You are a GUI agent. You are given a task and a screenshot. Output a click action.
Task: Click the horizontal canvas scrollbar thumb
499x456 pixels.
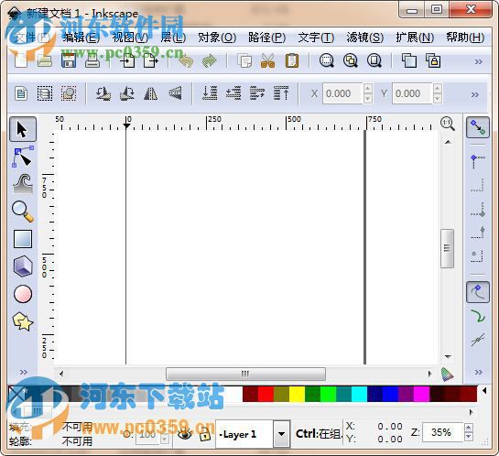pyautogui.click(x=245, y=374)
